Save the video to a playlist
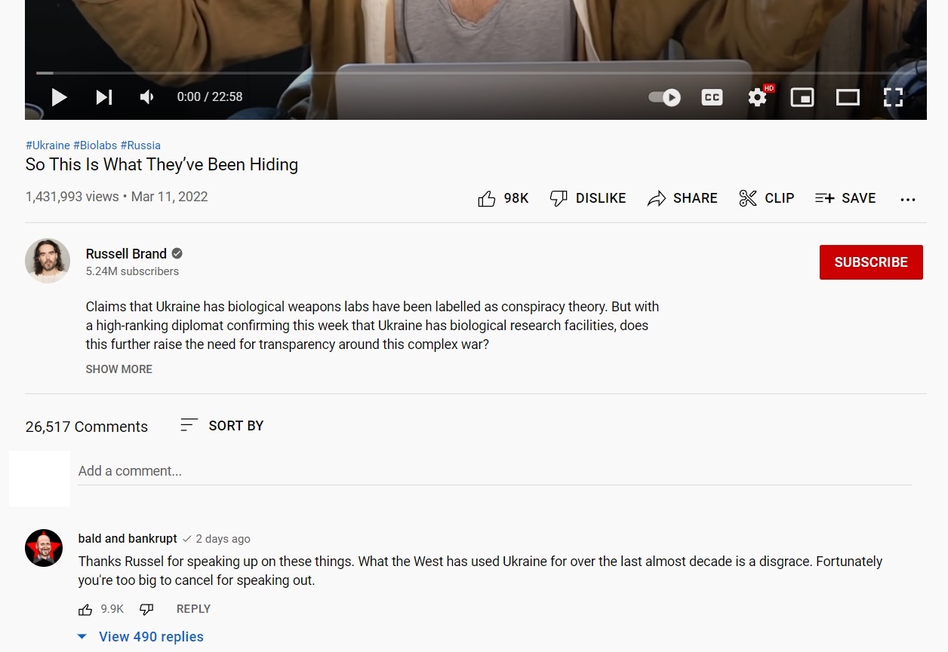 (845, 198)
